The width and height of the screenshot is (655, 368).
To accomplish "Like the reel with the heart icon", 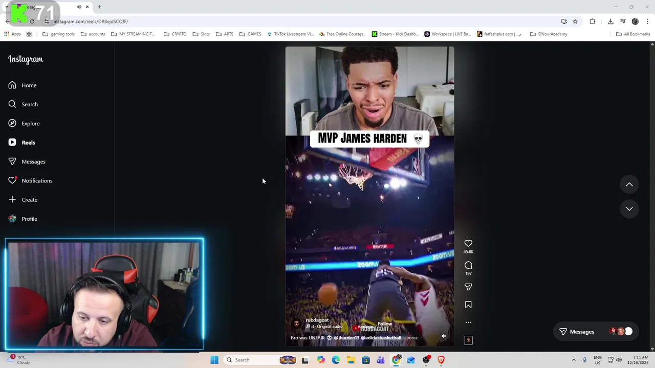I will click(x=468, y=243).
